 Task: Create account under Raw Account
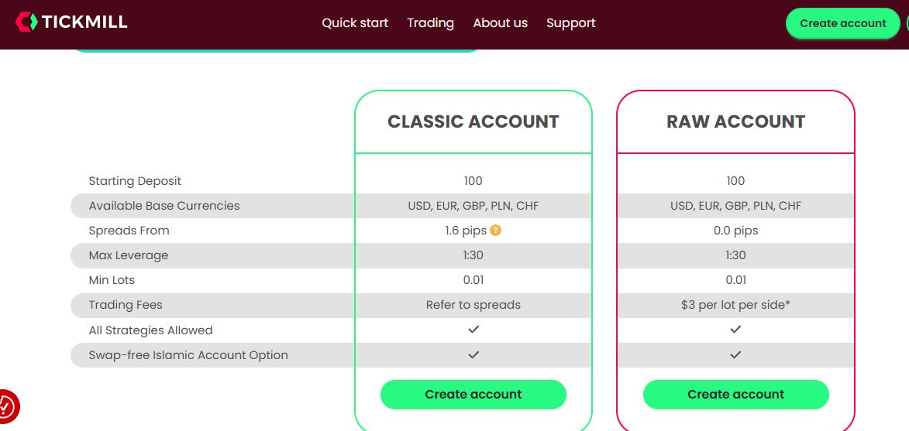click(735, 395)
